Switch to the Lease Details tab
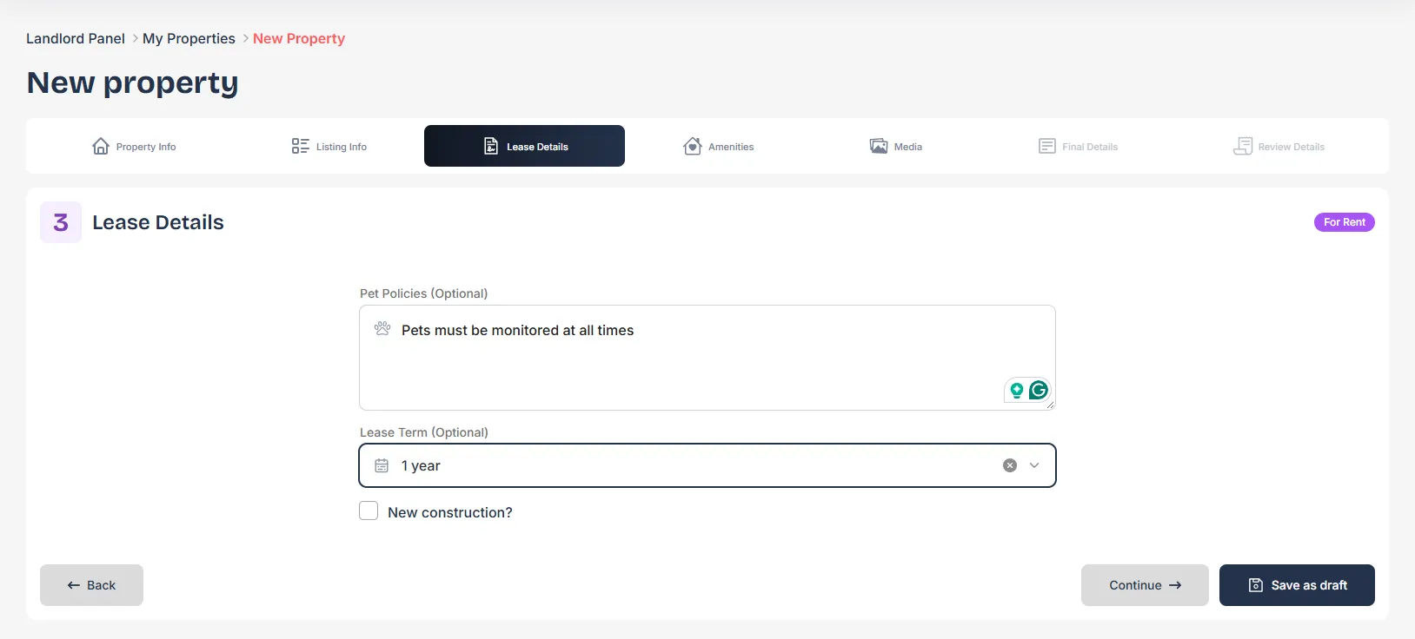Image resolution: width=1415 pixels, height=639 pixels. pyautogui.click(x=524, y=146)
